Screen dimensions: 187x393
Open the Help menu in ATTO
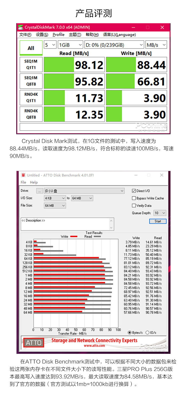pyautogui.click(x=34, y=182)
